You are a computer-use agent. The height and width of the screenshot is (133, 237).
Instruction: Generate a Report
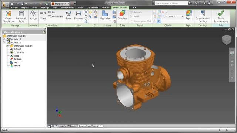coord(189,15)
